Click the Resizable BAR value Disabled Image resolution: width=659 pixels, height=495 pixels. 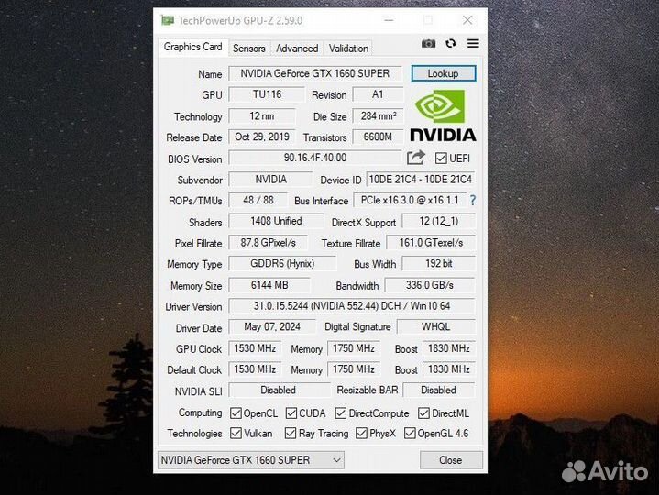coord(439,390)
